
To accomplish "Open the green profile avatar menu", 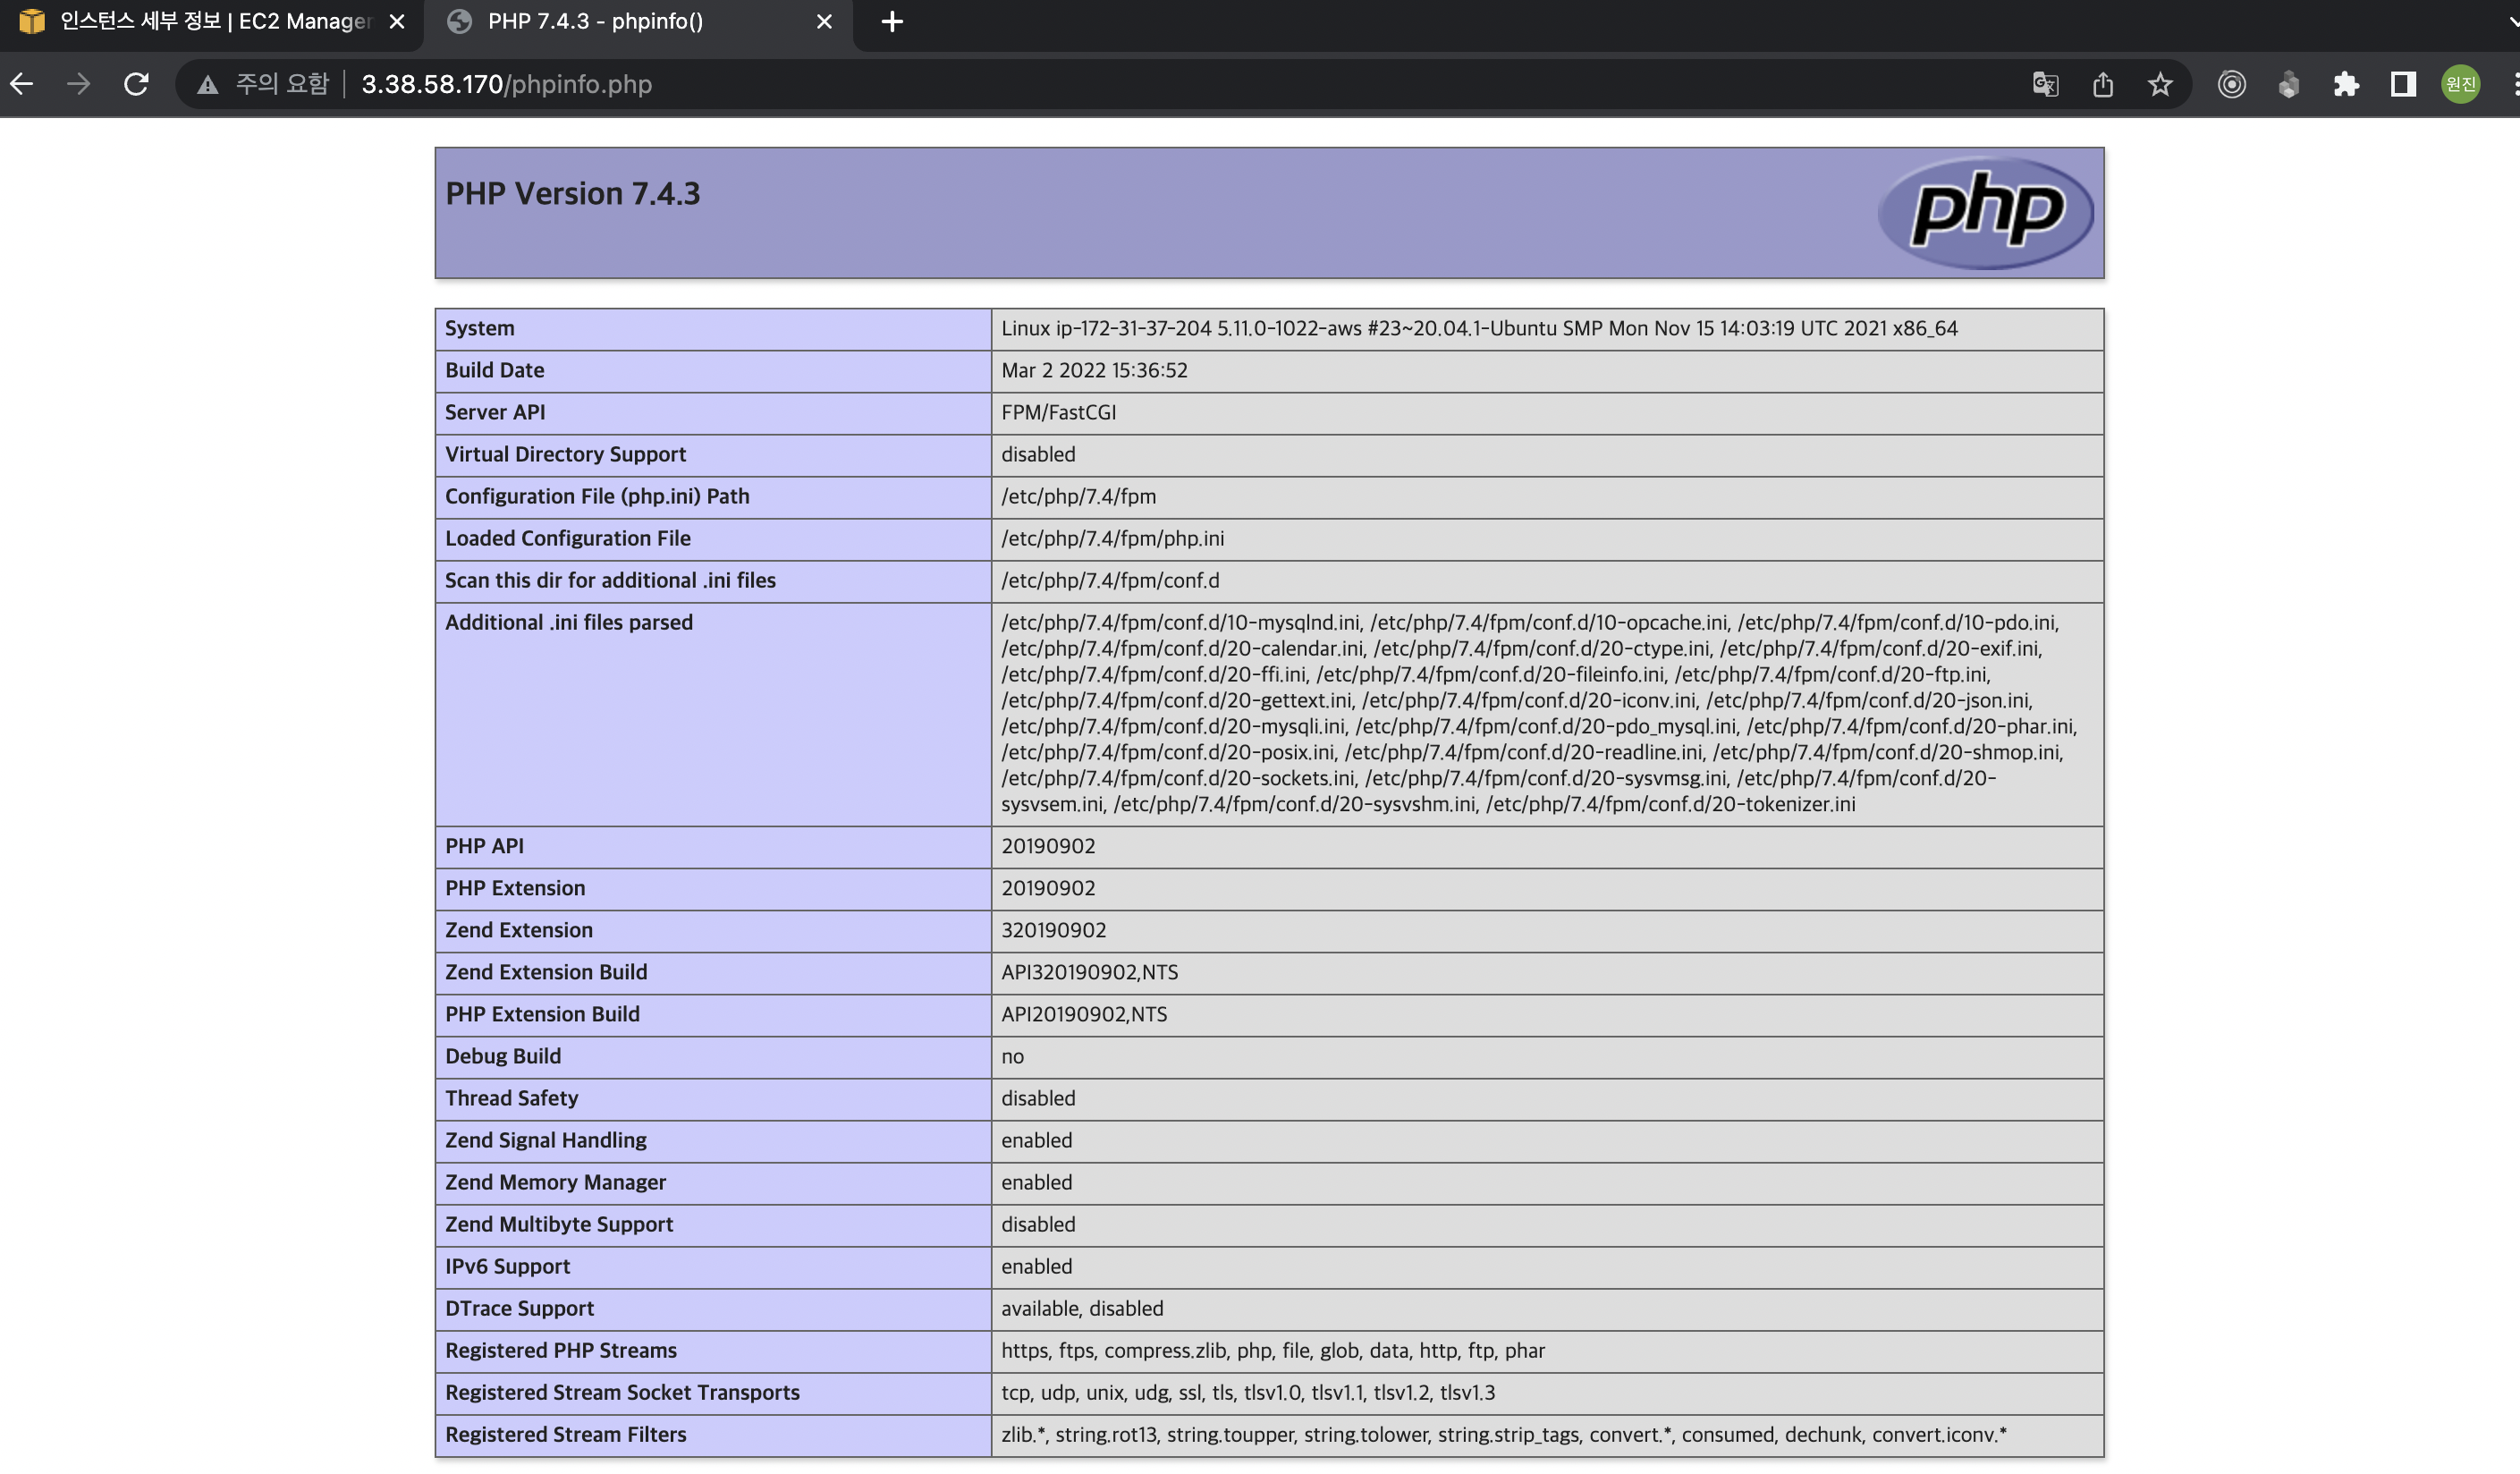I will tap(2460, 85).
